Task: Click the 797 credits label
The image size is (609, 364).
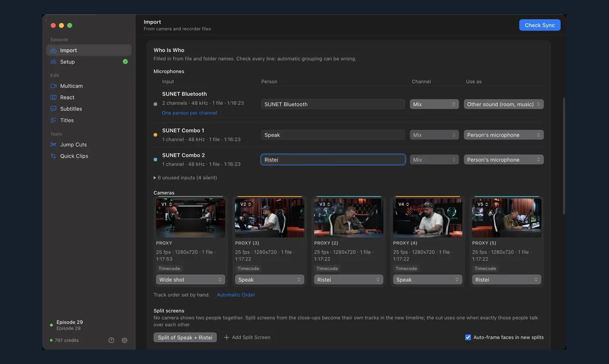Action: pyautogui.click(x=67, y=341)
